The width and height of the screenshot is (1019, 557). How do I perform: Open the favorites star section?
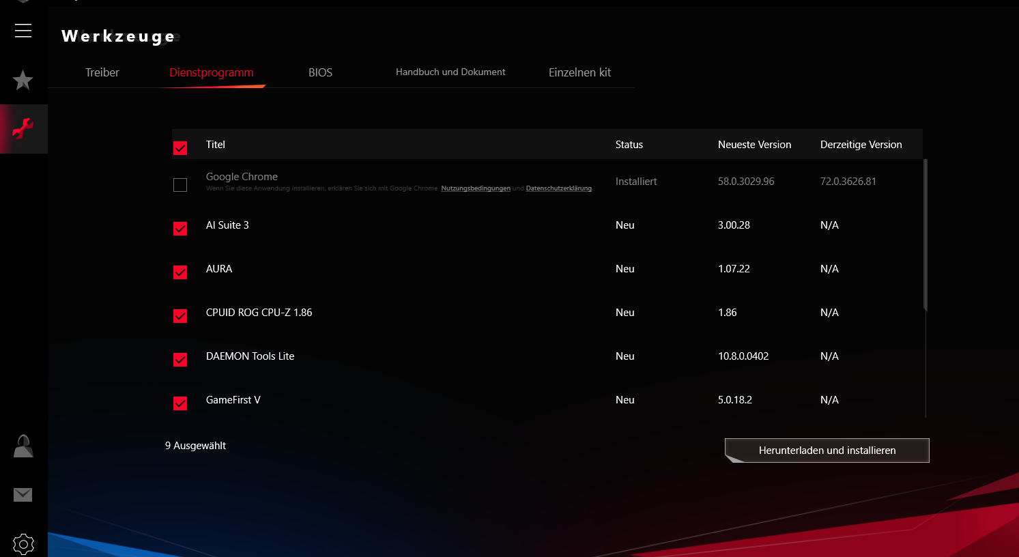23,81
